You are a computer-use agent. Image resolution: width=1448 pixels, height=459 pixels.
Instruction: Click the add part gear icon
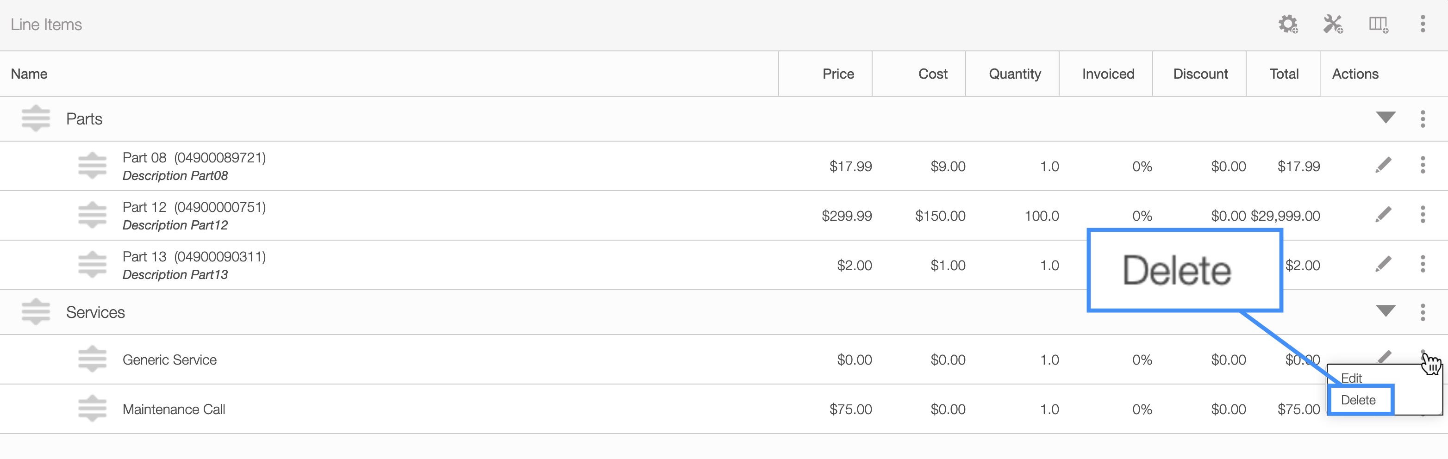point(1287,24)
